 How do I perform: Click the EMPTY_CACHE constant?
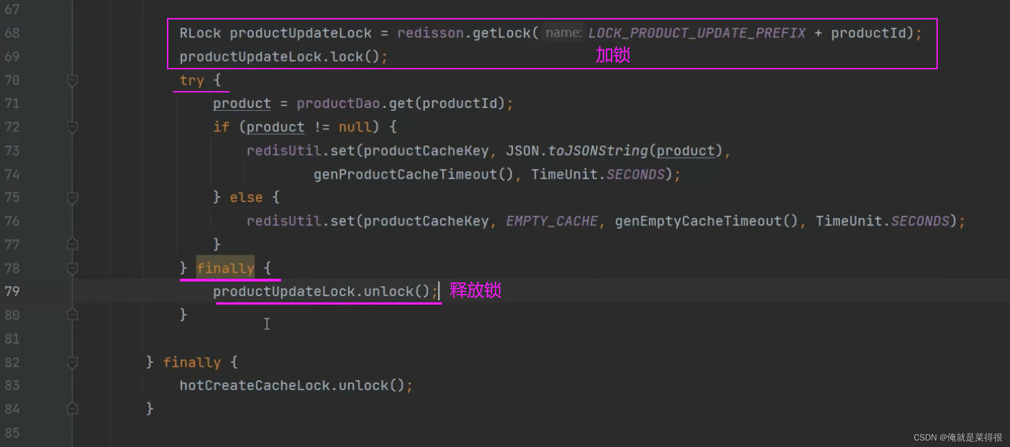[551, 221]
